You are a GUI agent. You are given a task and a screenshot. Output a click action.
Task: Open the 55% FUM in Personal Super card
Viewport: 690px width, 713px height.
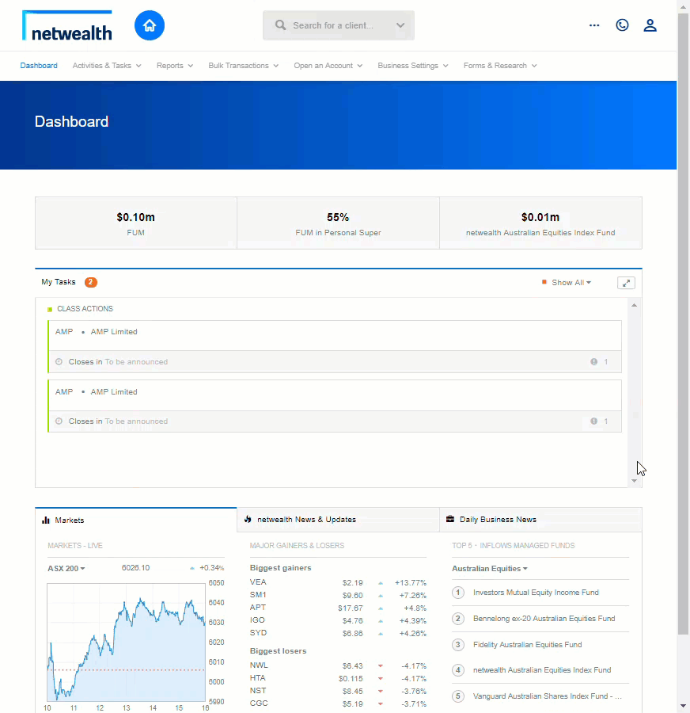pyautogui.click(x=338, y=223)
